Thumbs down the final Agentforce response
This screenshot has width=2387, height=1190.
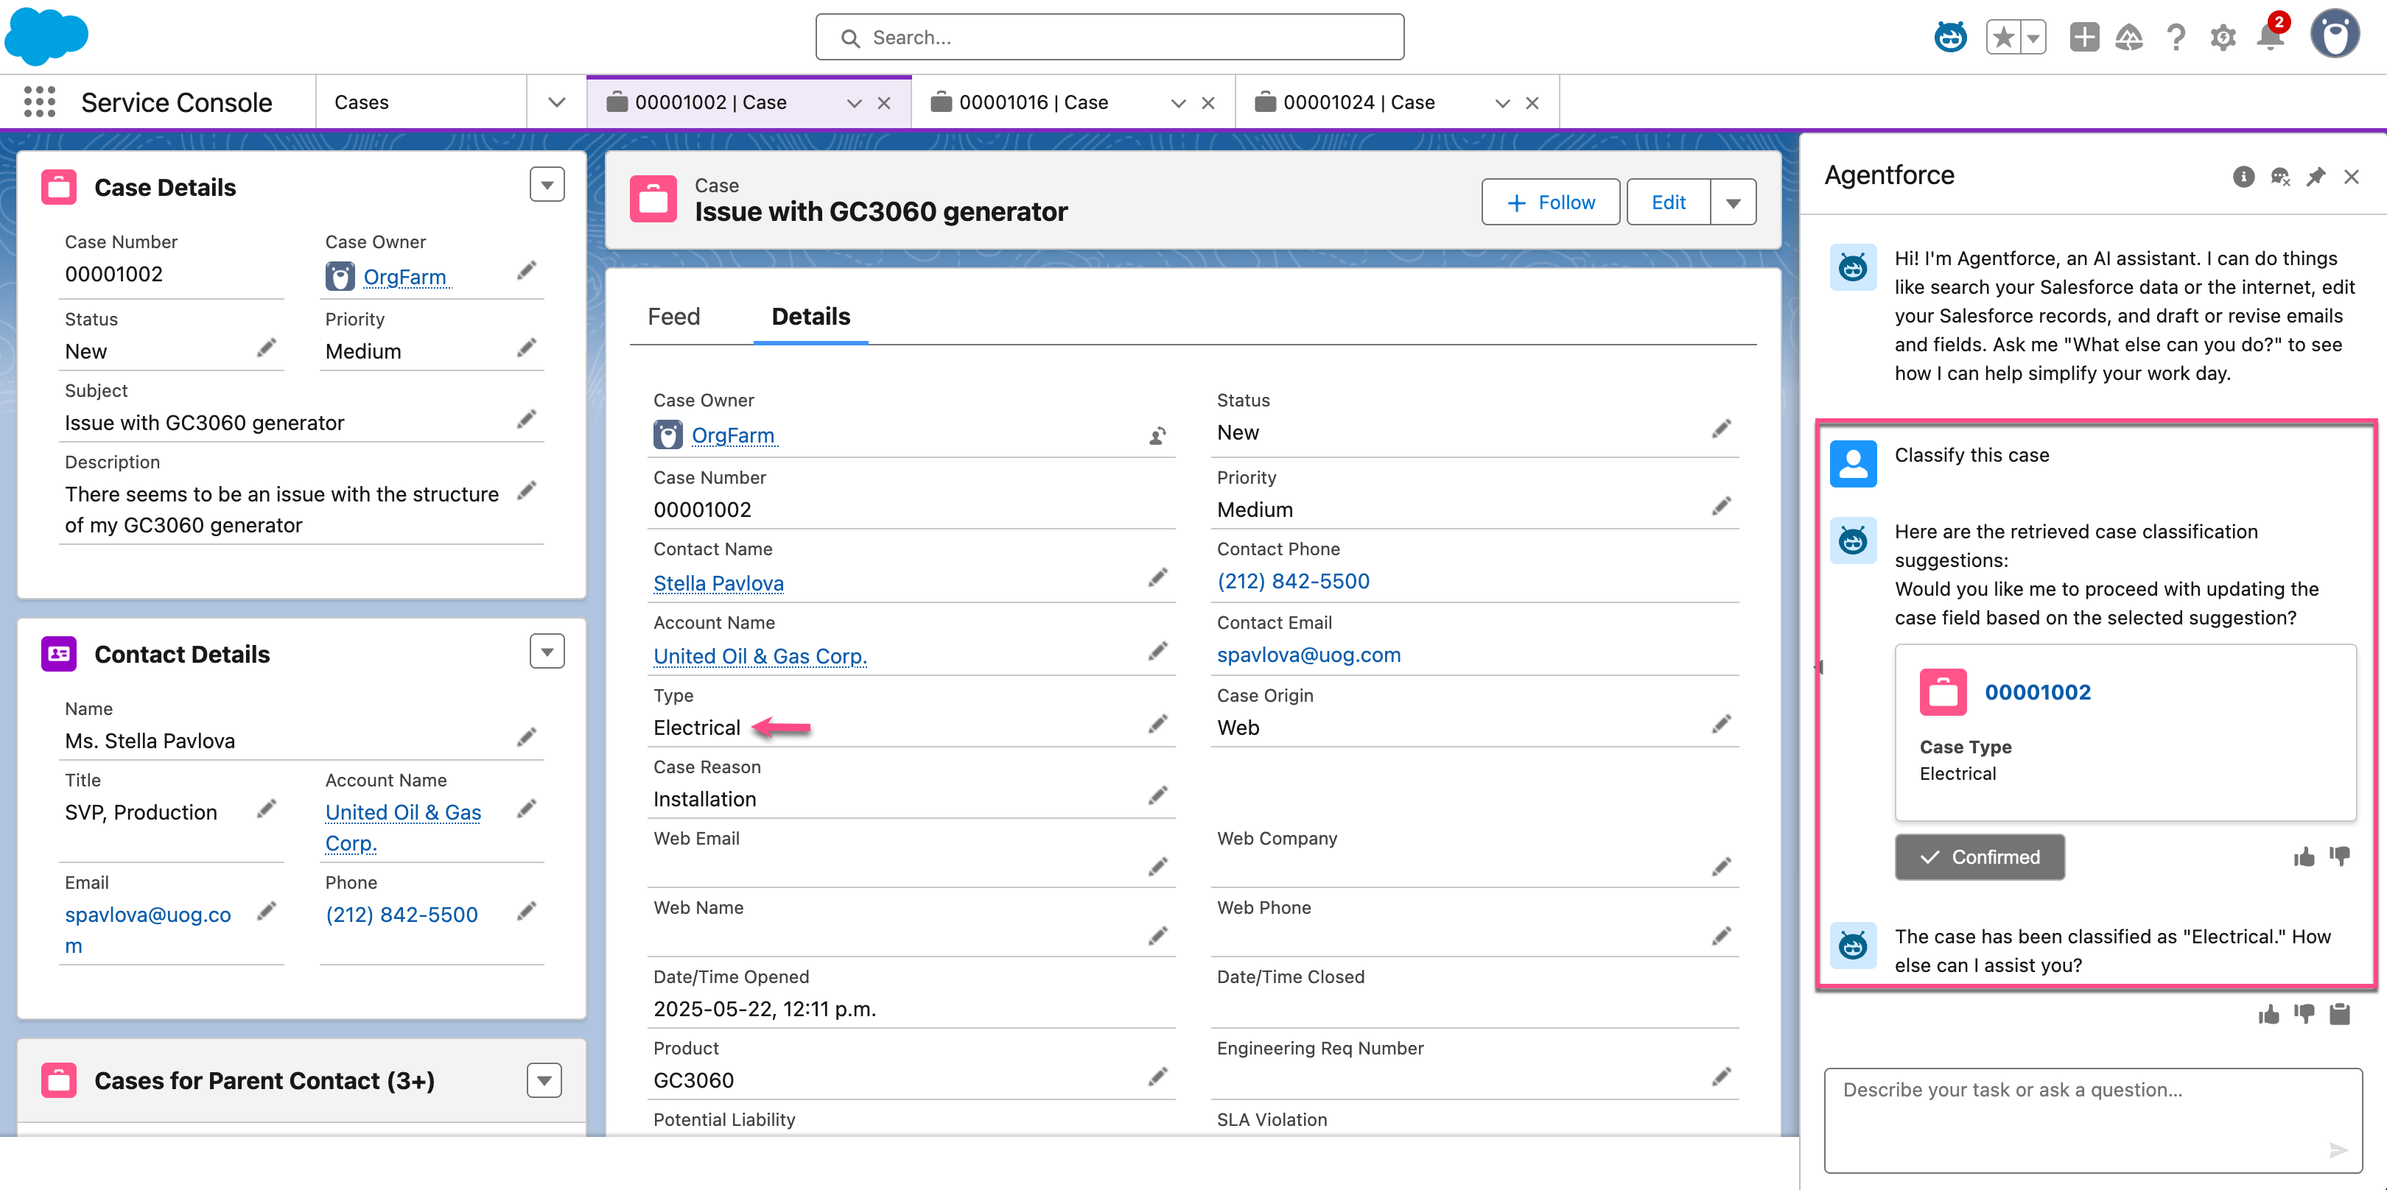[x=2304, y=1015]
